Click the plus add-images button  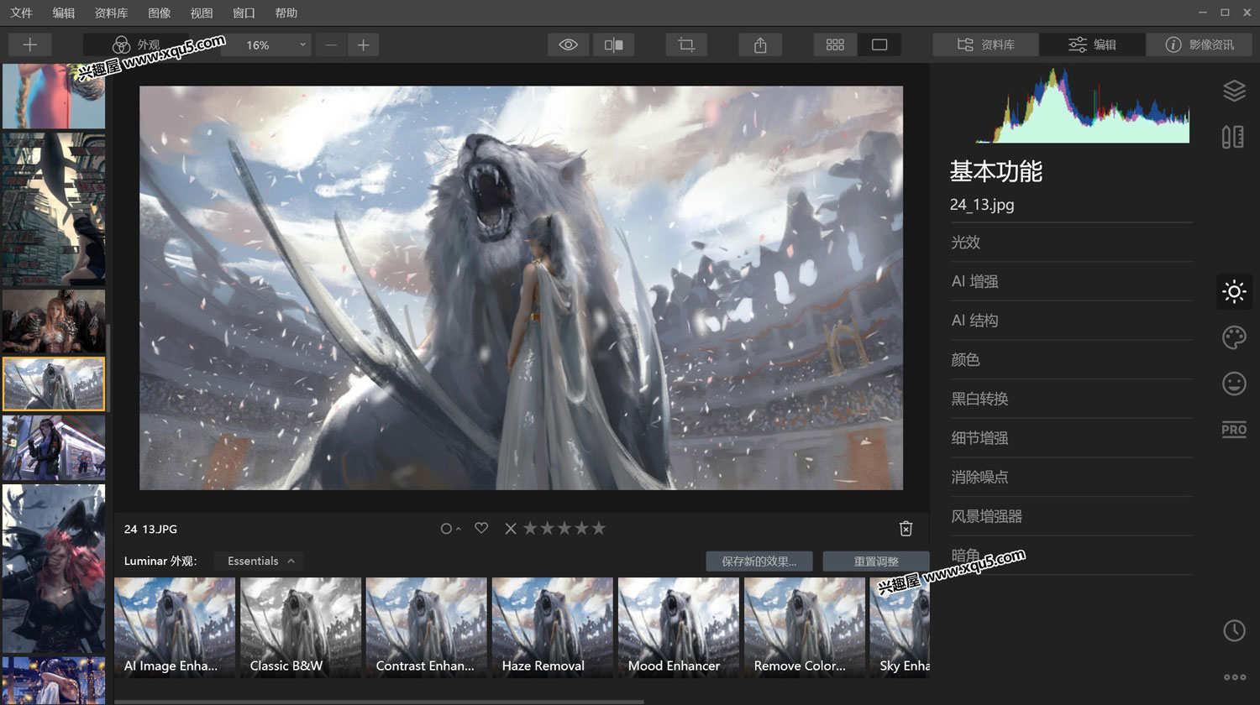29,44
